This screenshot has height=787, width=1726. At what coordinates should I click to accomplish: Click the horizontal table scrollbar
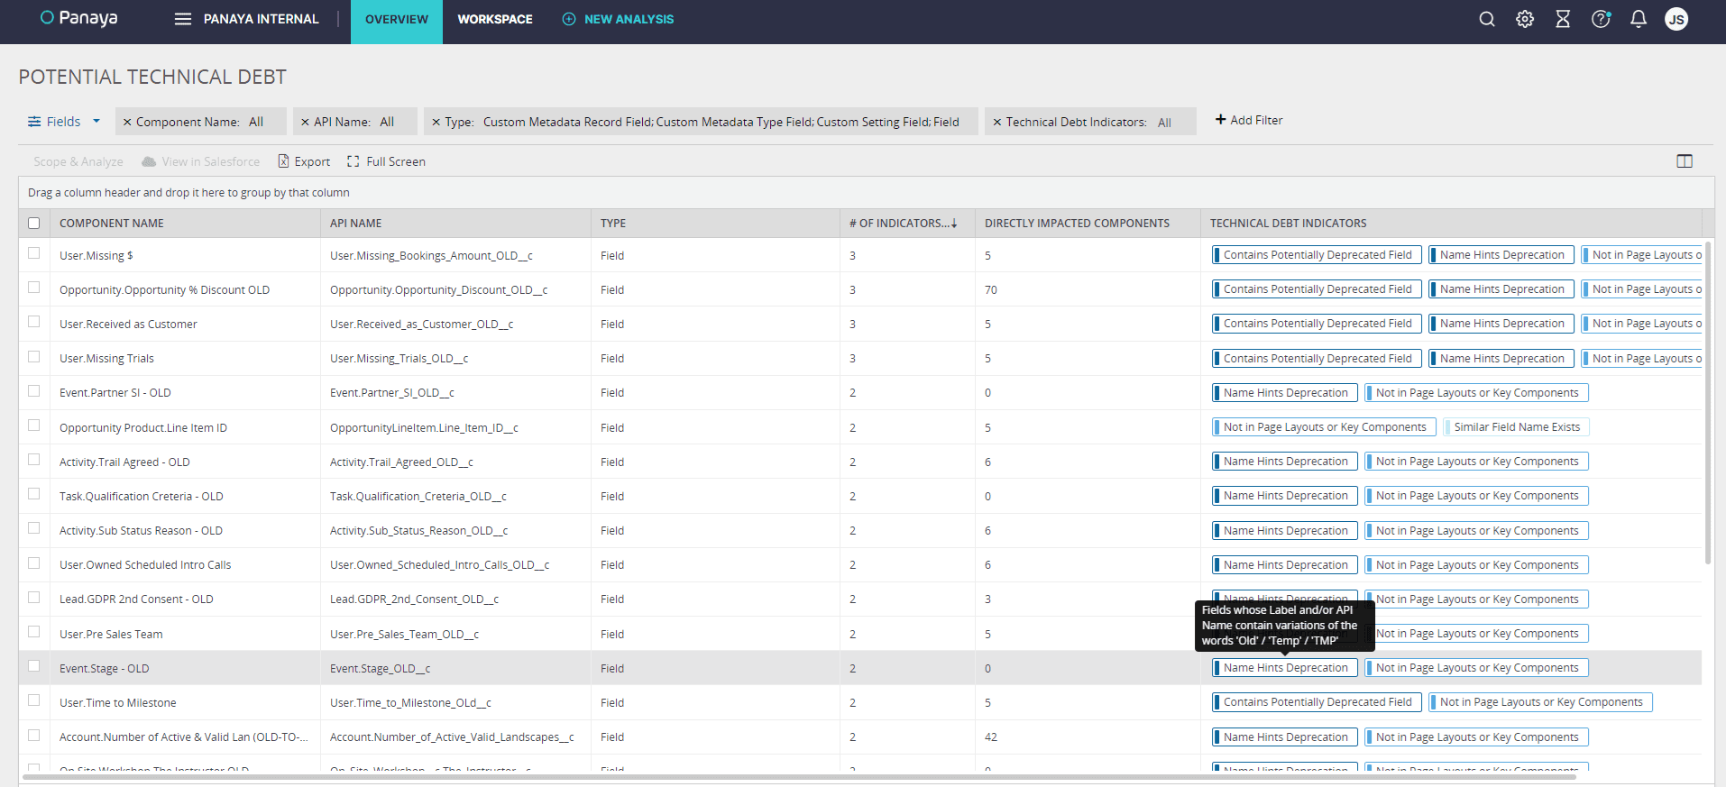(799, 776)
